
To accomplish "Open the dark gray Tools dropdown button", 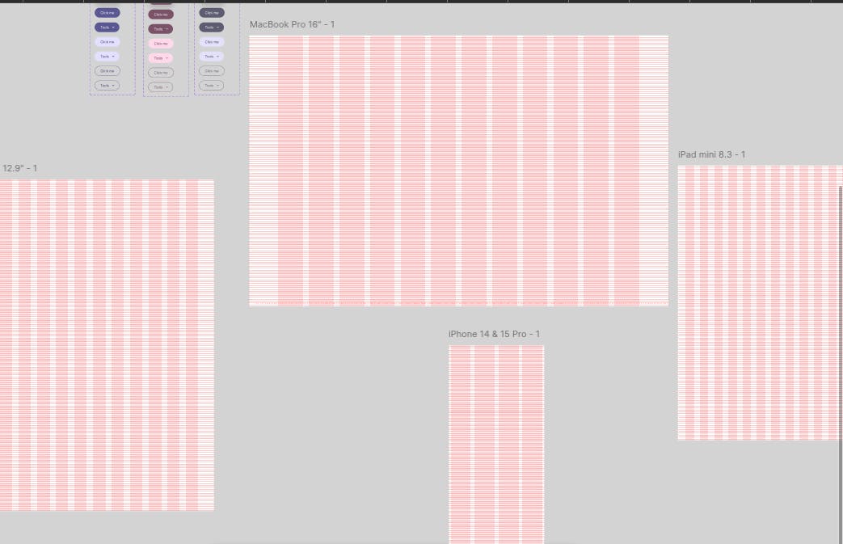I will pyautogui.click(x=210, y=27).
